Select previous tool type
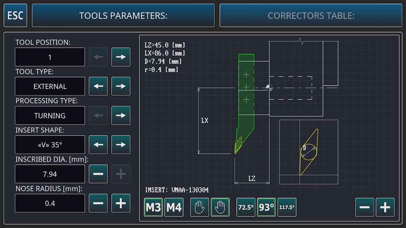 [x=98, y=86]
